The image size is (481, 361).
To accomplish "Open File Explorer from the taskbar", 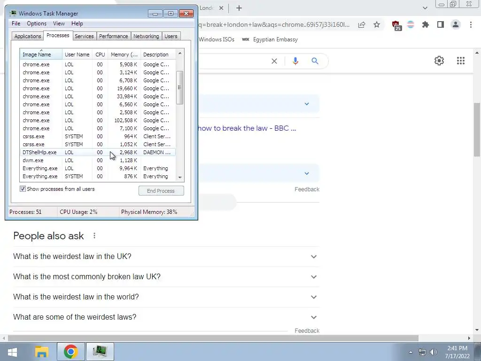I will click(x=42, y=352).
